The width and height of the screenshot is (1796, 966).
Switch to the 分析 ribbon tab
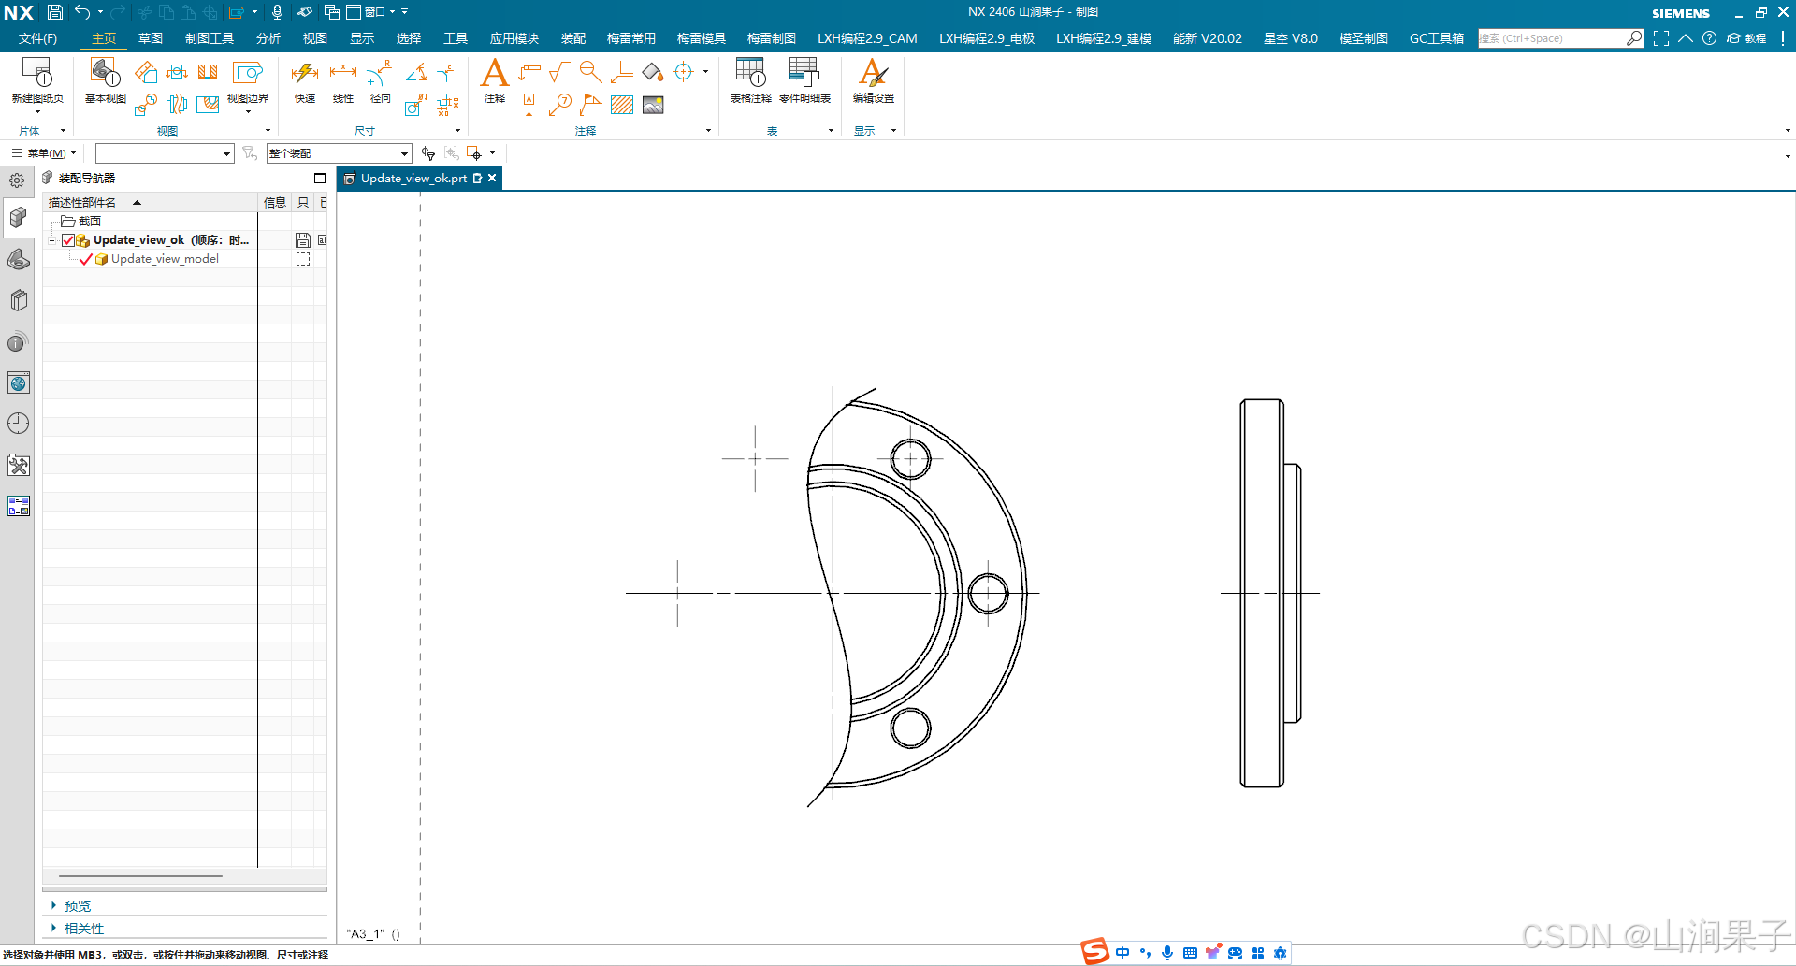[x=268, y=38]
